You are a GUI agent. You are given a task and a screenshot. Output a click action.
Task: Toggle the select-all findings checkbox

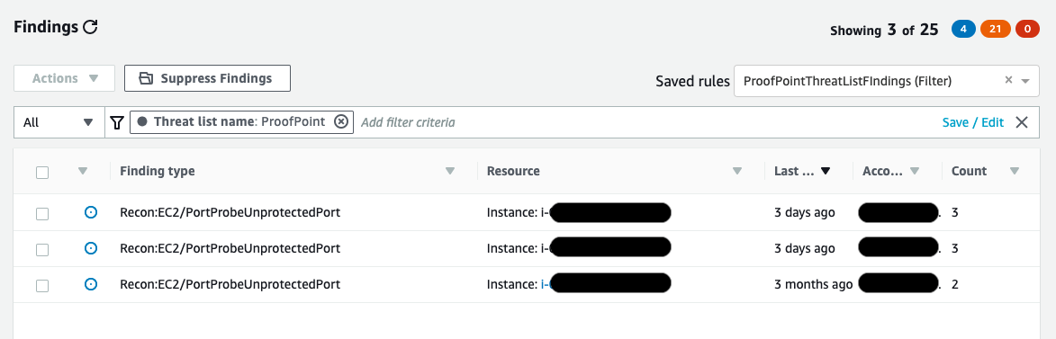click(42, 172)
